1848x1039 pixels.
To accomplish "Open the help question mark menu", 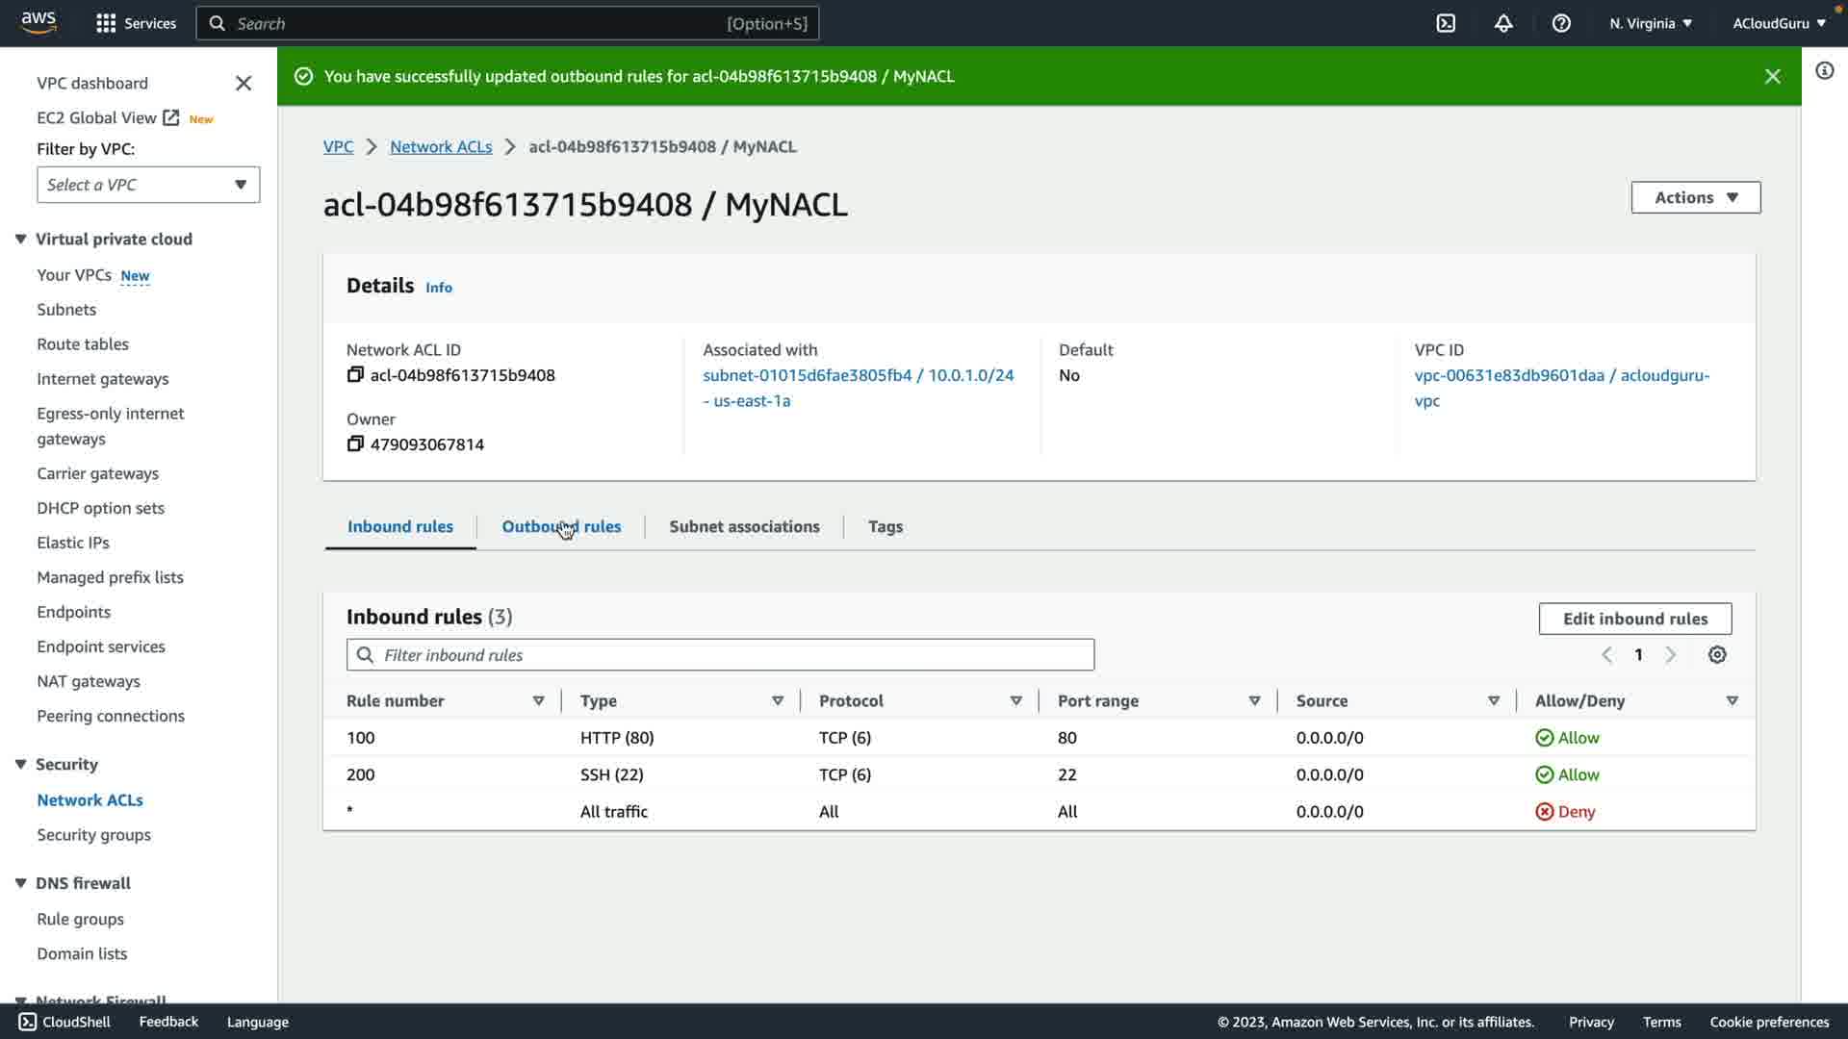I will point(1561,23).
